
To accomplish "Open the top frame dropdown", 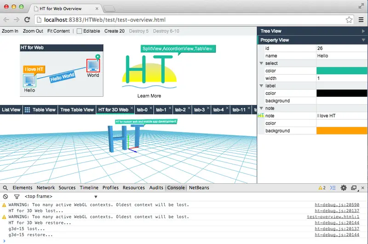I will pos(61,197).
